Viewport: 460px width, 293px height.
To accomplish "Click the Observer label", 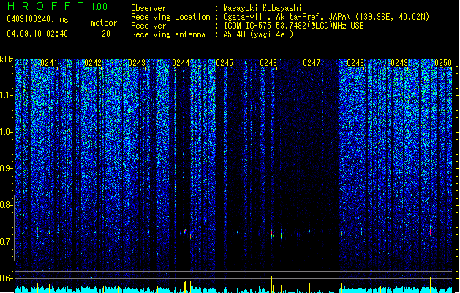I will click(148, 8).
